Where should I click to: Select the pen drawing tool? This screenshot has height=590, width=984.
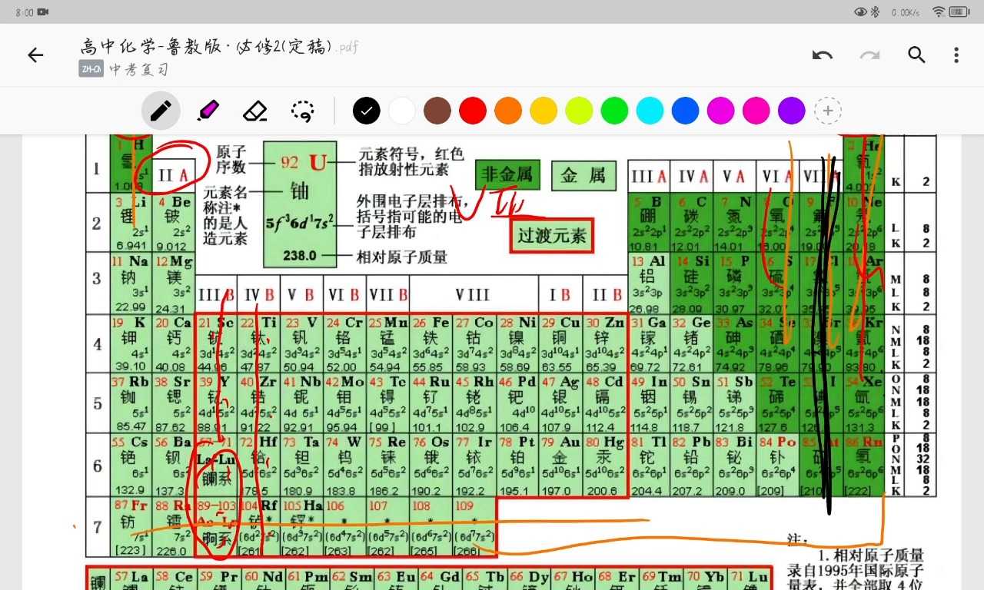pos(161,111)
